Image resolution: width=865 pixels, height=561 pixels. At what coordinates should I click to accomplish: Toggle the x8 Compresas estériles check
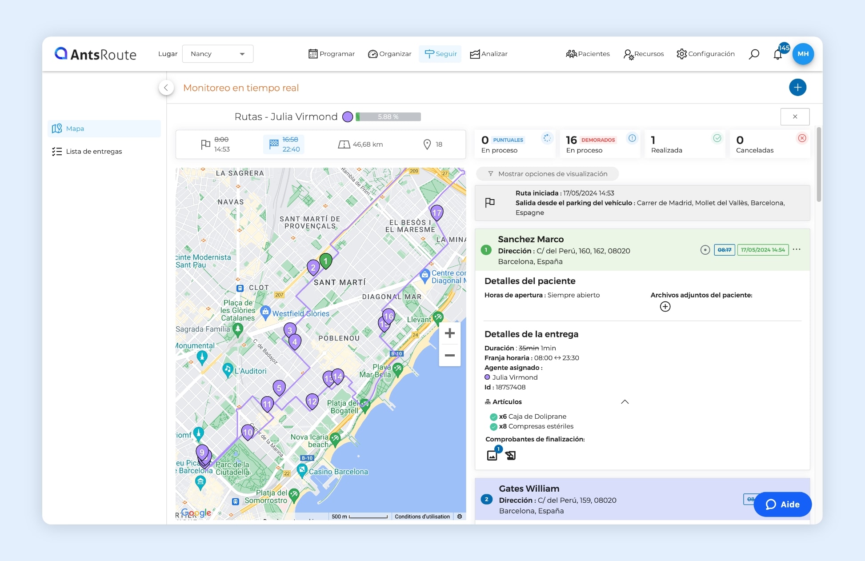coord(493,427)
